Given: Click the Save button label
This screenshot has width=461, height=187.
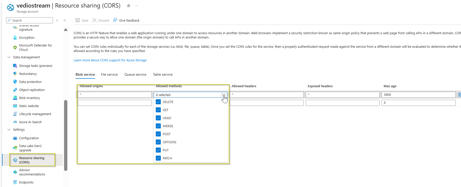Looking at the screenshot, I should click(x=85, y=20).
